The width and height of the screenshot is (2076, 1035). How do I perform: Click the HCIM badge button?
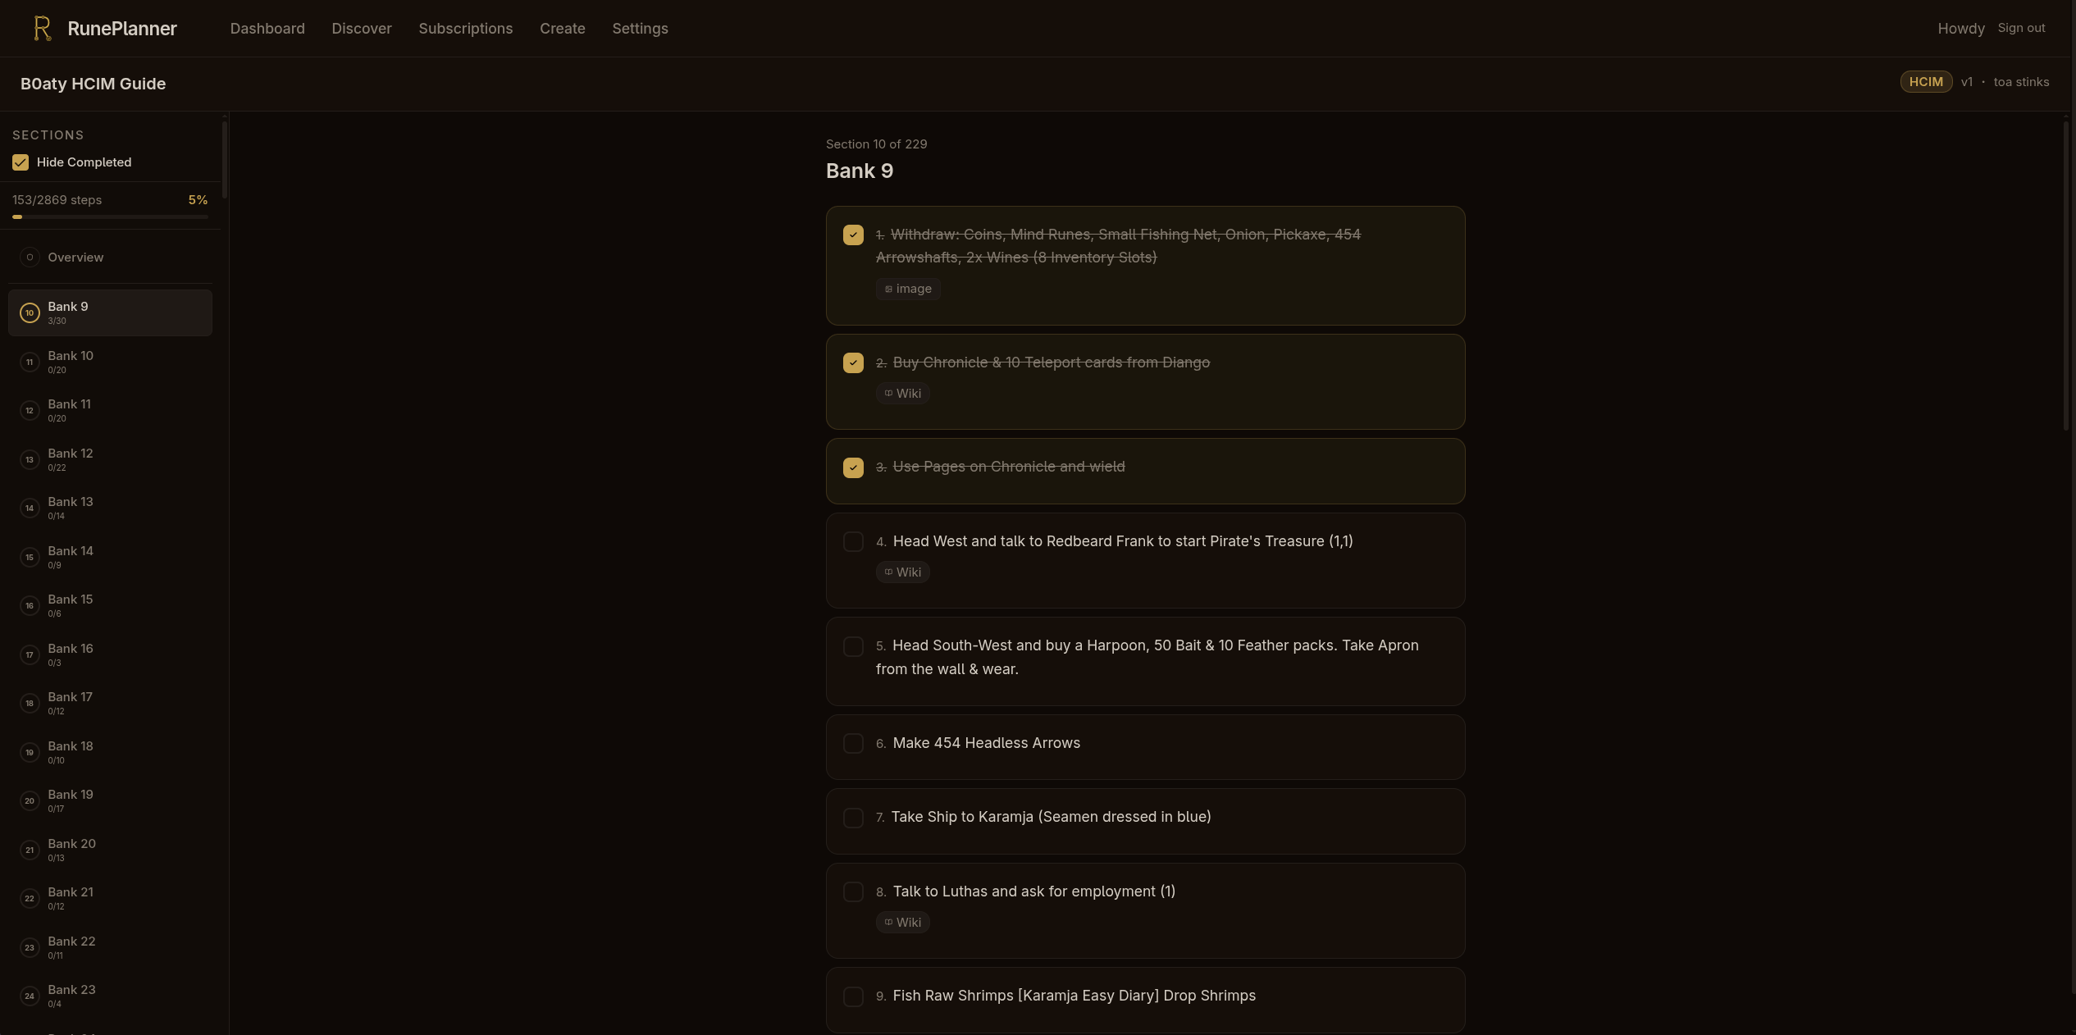click(1925, 82)
